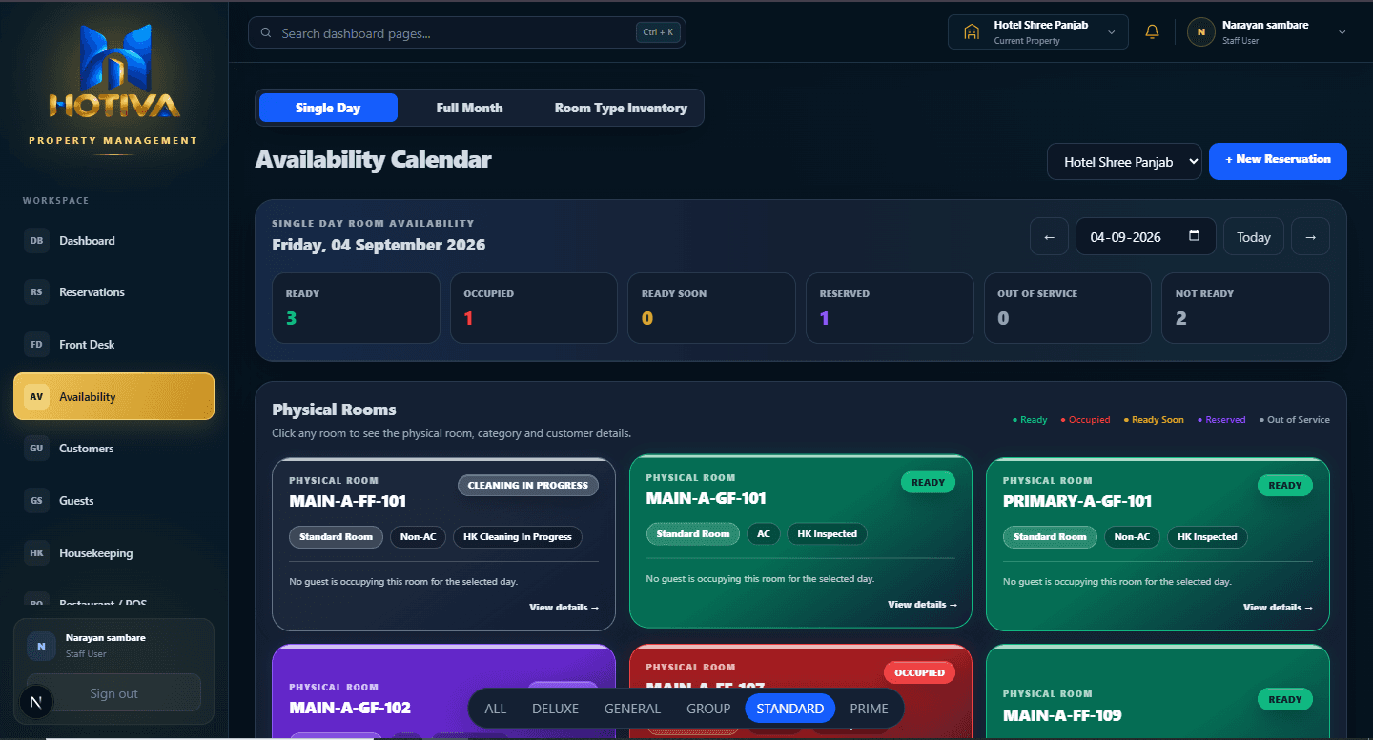Click the notification bell icon
Viewport: 1373px width, 740px height.
tap(1152, 31)
